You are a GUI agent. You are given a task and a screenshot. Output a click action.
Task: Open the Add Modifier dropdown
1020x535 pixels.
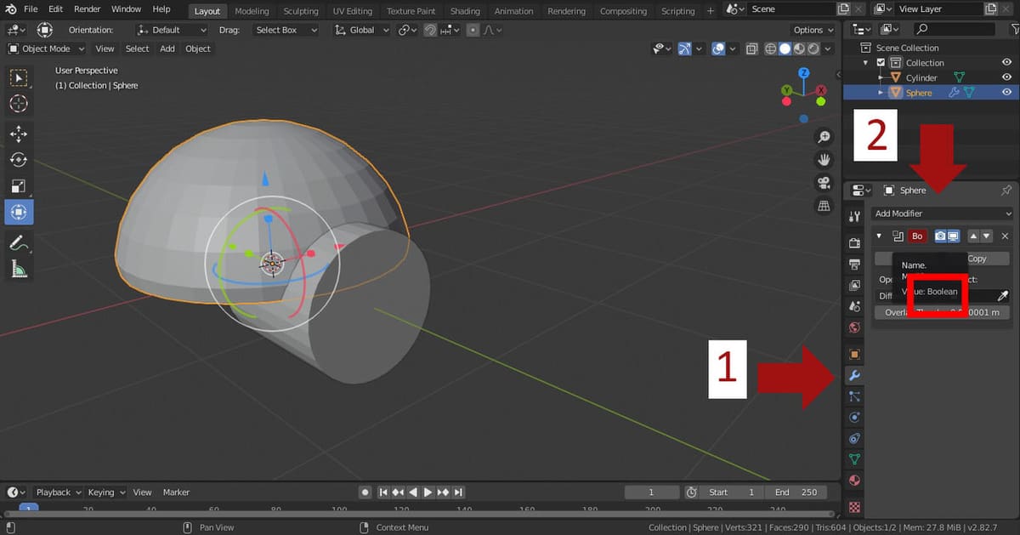click(x=943, y=213)
